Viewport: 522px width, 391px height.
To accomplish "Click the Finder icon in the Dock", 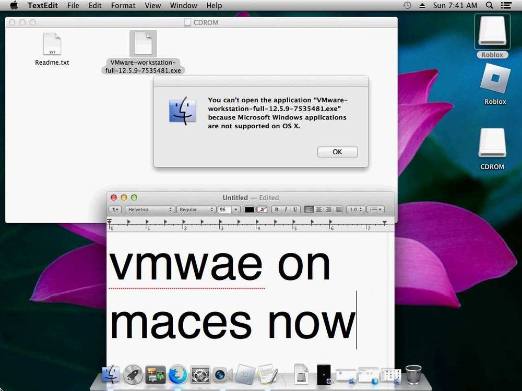I will pyautogui.click(x=111, y=374).
